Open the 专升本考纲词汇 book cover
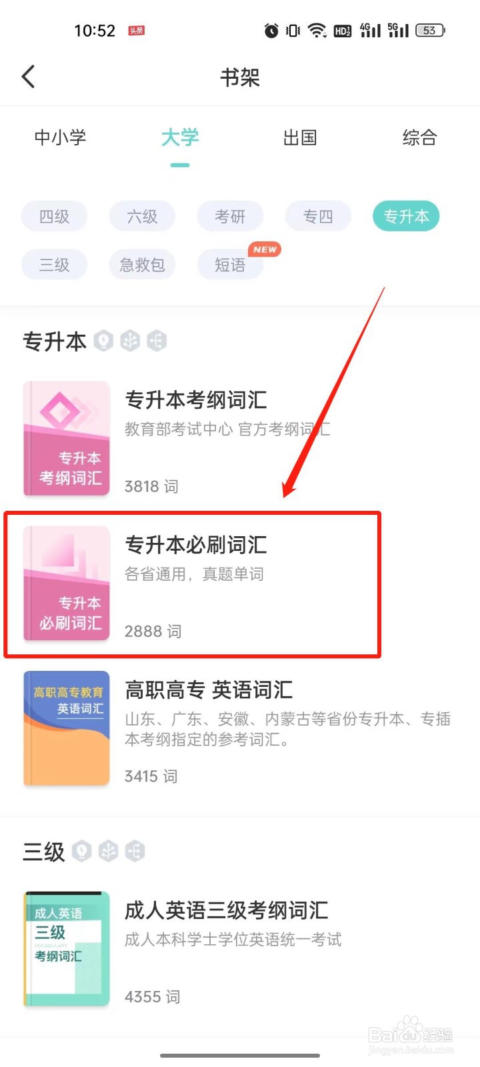The image size is (480, 1067). [x=67, y=438]
